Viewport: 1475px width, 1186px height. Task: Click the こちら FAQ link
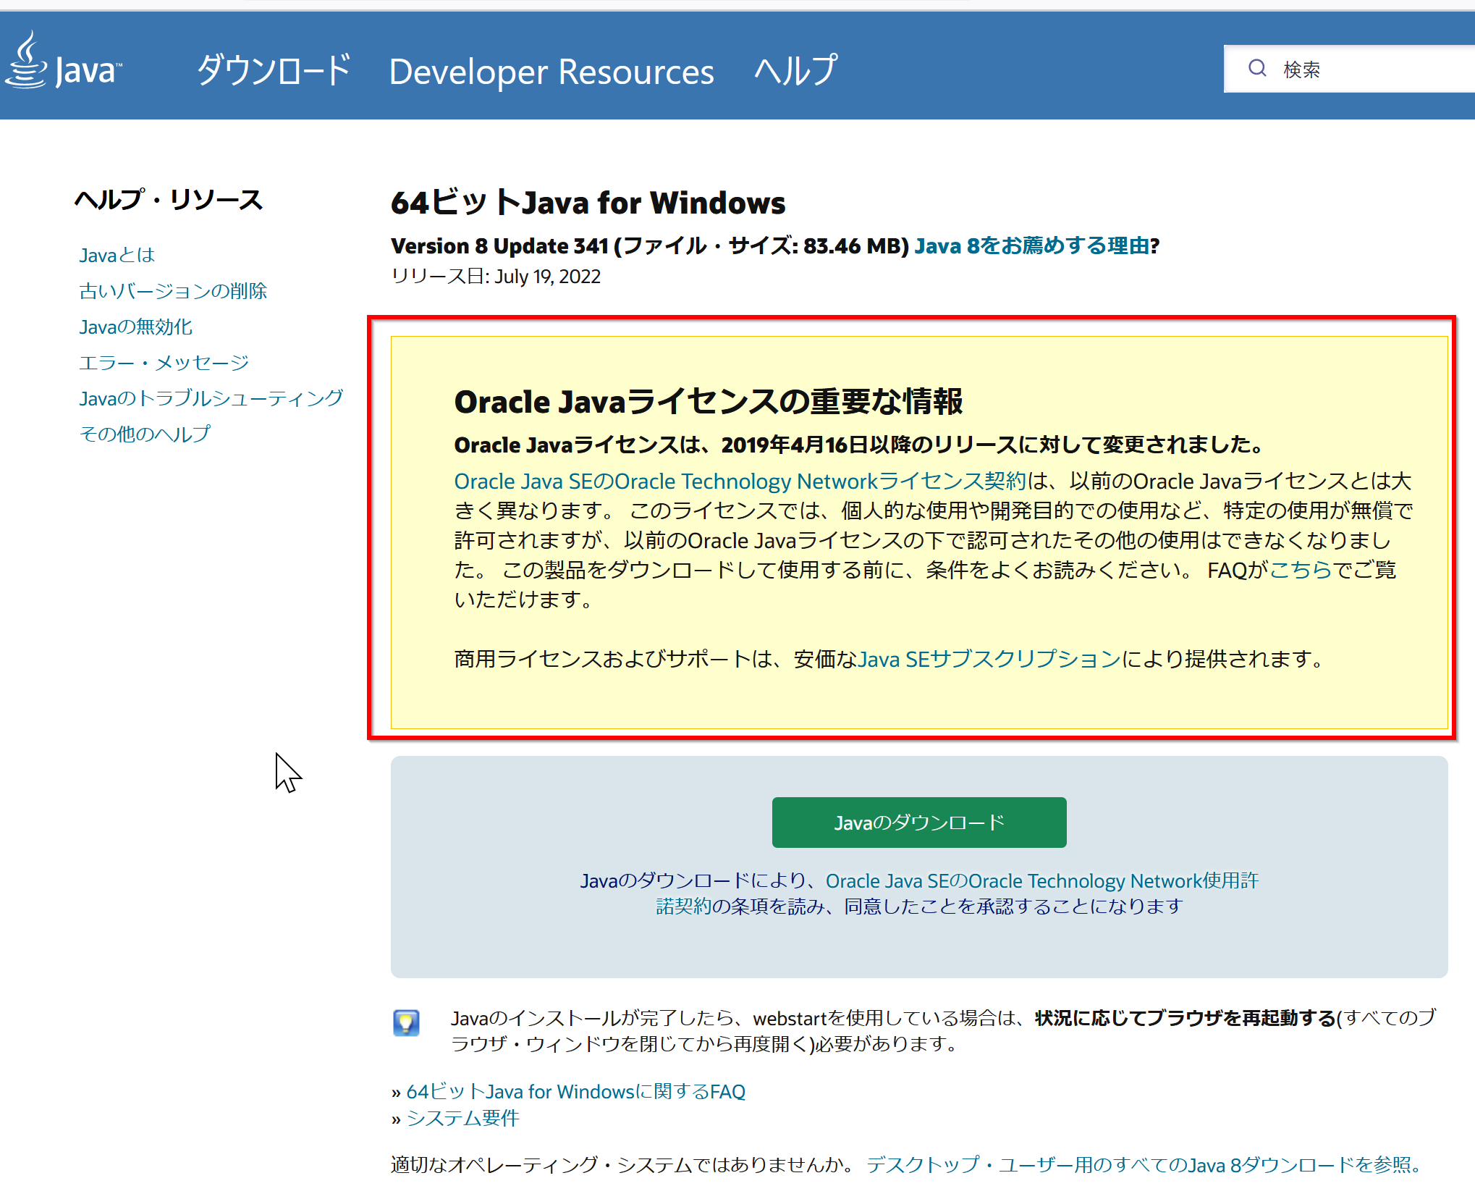click(x=1300, y=570)
